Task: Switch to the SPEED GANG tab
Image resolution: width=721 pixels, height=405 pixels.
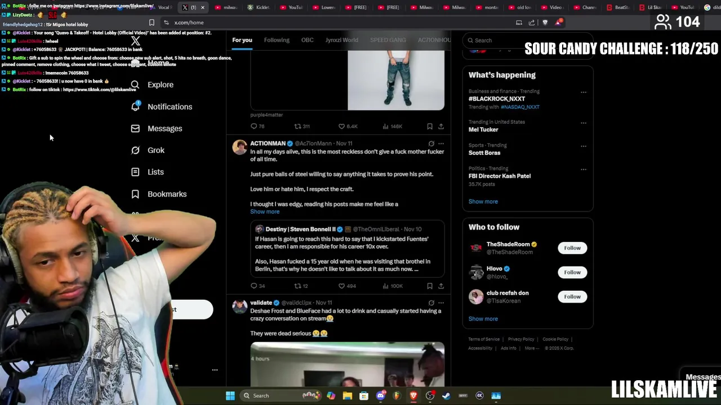Action: pos(388,40)
